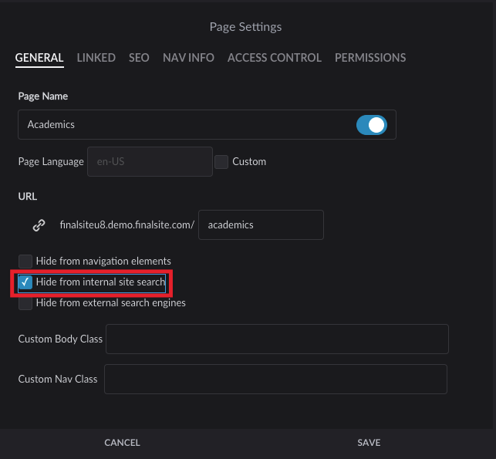496x459 pixels.
Task: Switch to the GENERAL tab
Action: 39,58
